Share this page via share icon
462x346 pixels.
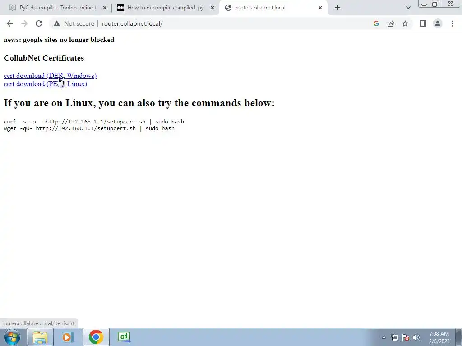(391, 23)
